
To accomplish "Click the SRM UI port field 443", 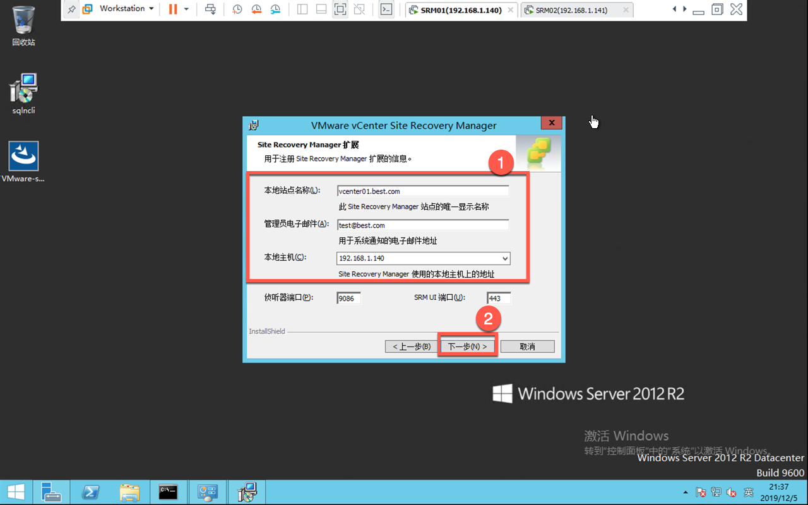I will 499,299.
